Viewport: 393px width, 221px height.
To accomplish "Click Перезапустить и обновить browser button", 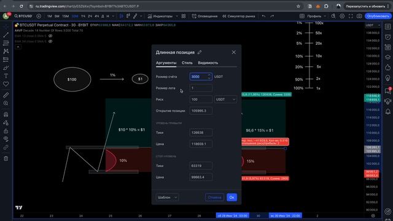I will (365, 6).
